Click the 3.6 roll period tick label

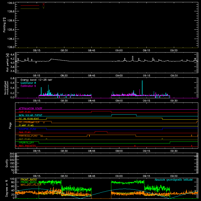[12, 71]
